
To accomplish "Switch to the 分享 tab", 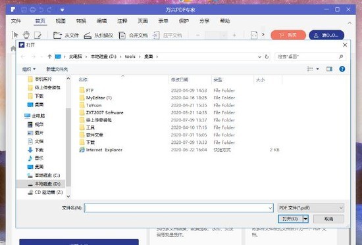I will click(204, 21).
